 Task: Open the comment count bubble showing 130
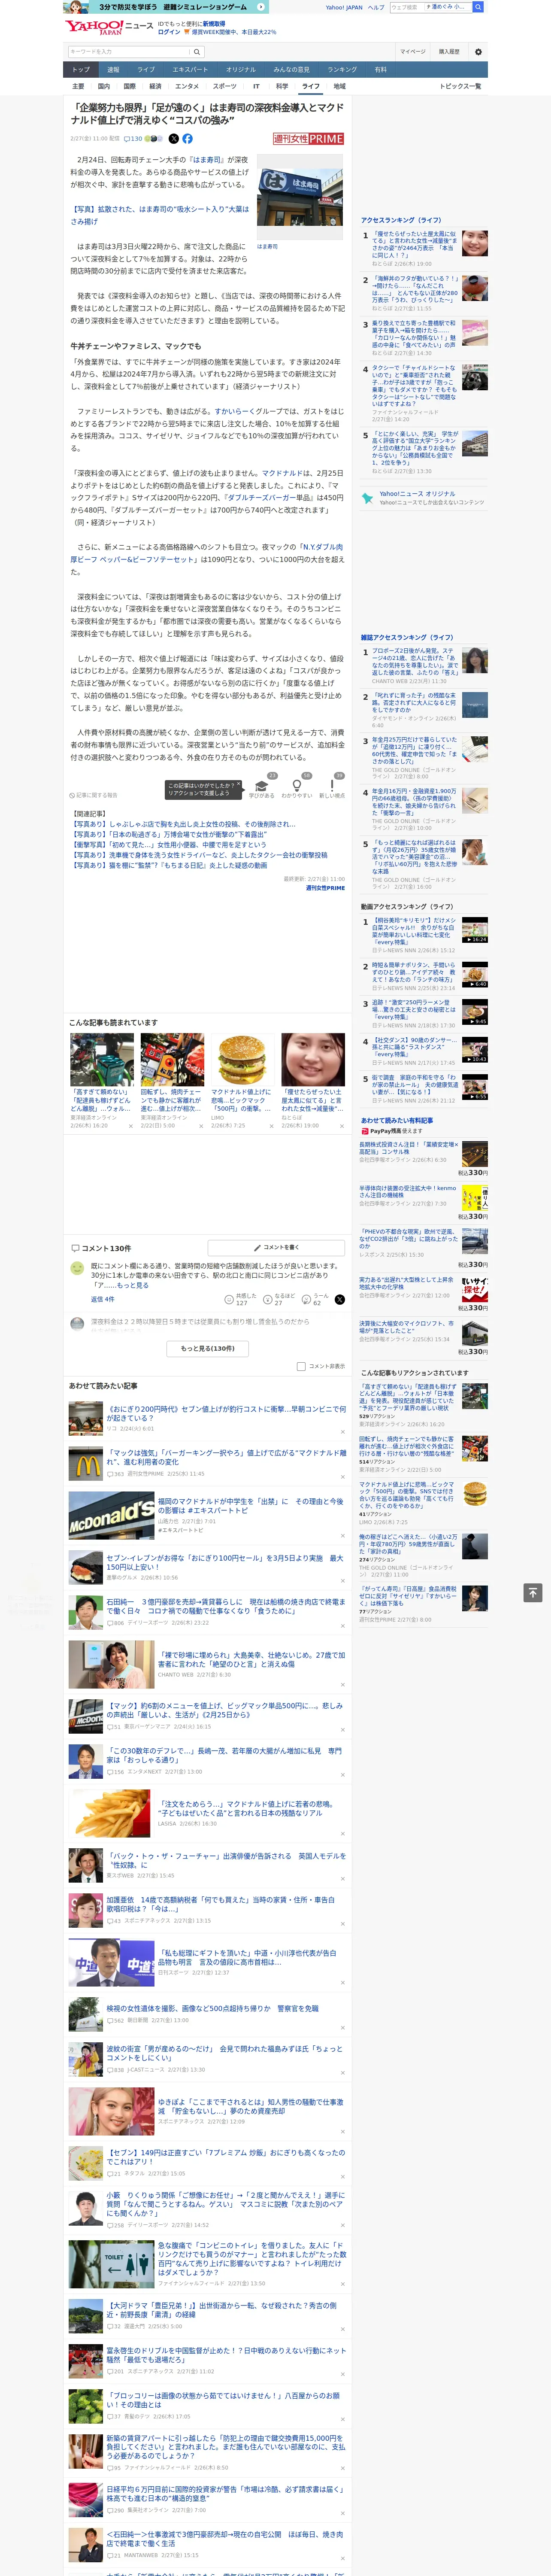[x=133, y=139]
